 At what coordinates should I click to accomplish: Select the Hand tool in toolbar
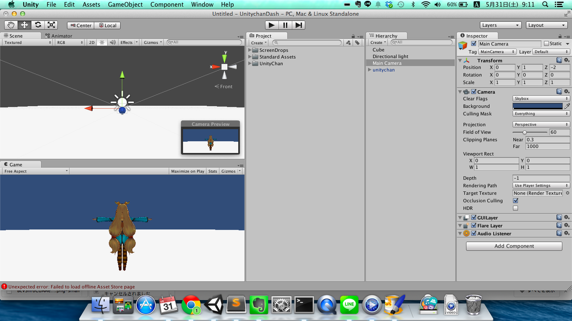click(11, 25)
